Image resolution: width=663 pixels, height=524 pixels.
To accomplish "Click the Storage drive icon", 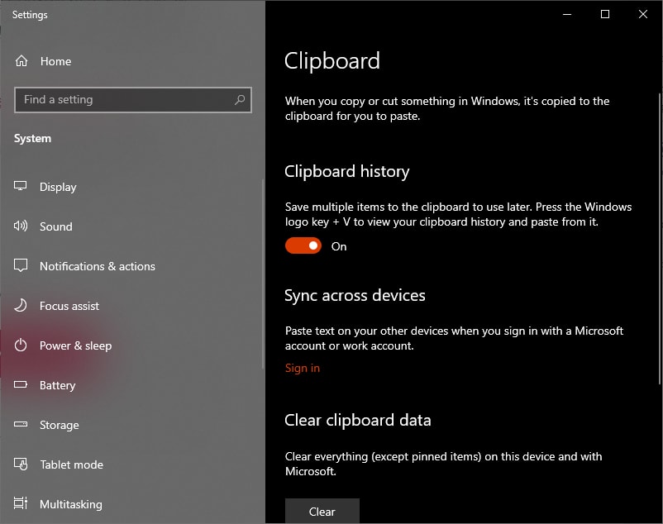I will point(21,424).
